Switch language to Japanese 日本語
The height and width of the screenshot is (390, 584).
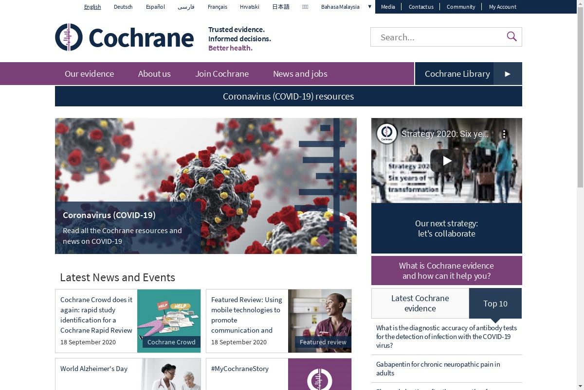[x=281, y=7]
